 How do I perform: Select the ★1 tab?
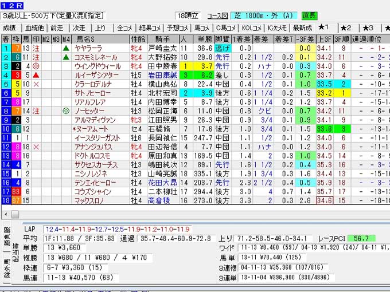coord(323,27)
